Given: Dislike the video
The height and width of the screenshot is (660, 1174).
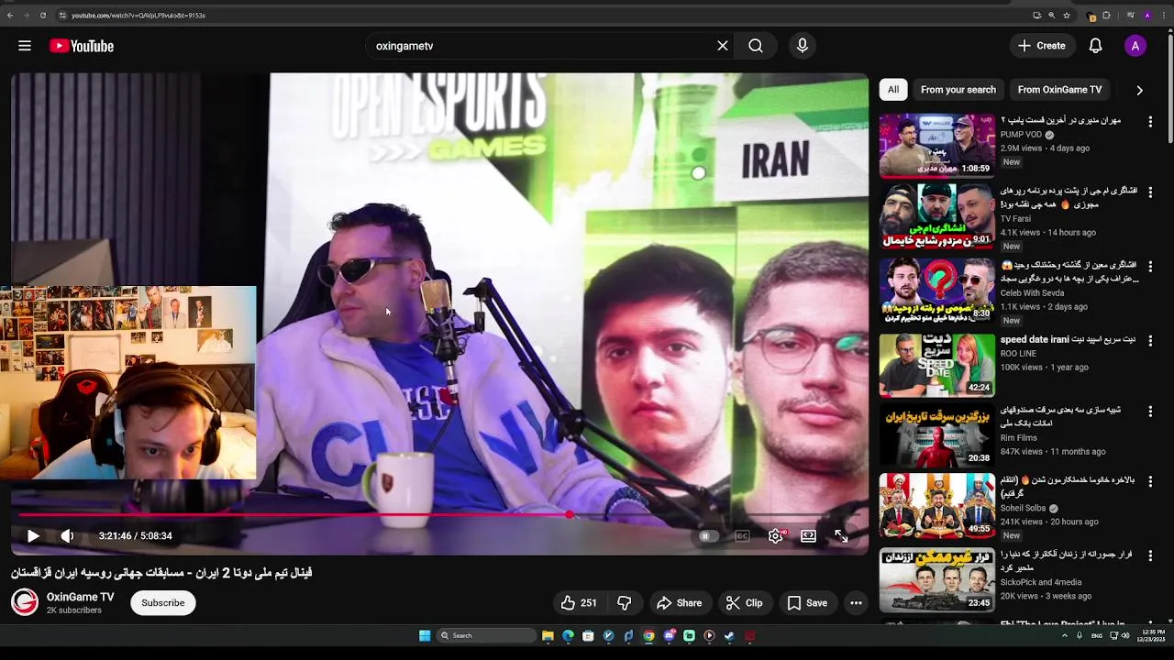Looking at the screenshot, I should point(625,603).
